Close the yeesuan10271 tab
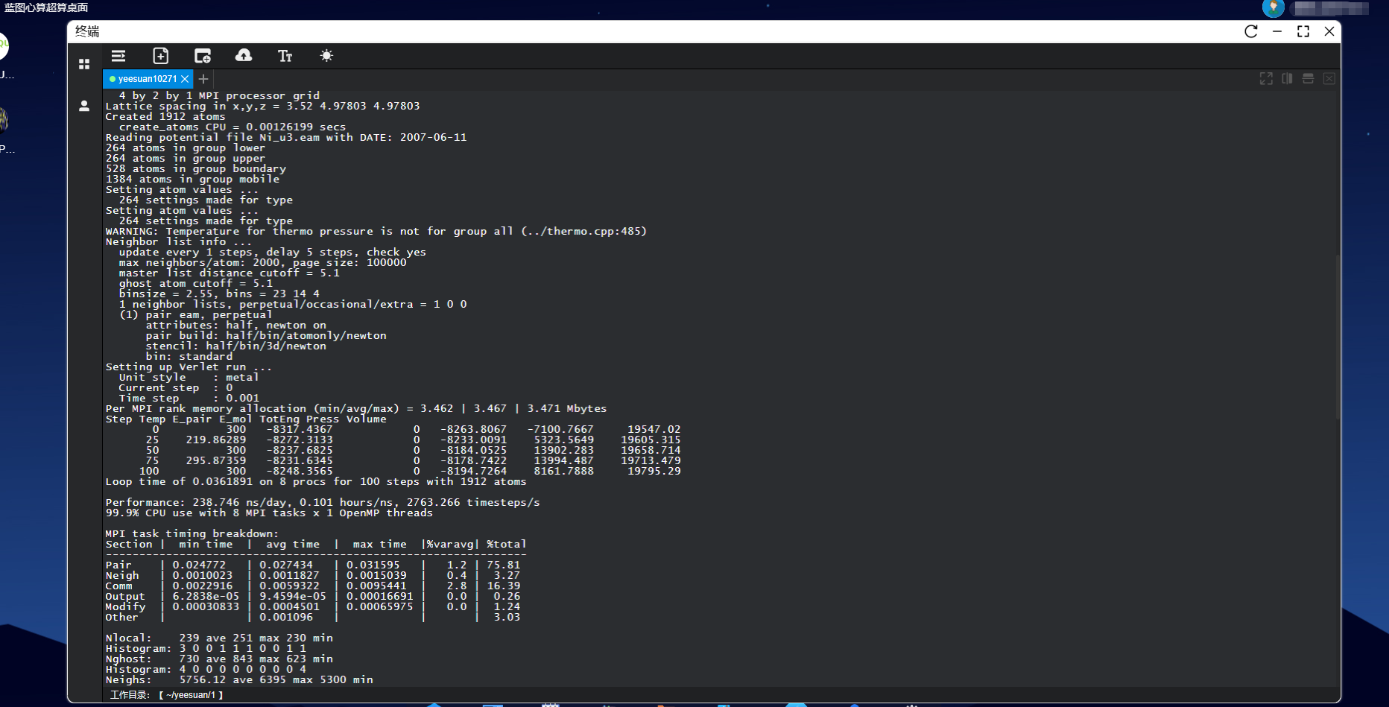The image size is (1389, 707). click(186, 79)
